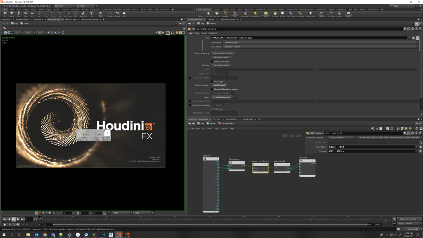Select the Spray Paint shelf tool
423x238 pixels.
(83, 14)
